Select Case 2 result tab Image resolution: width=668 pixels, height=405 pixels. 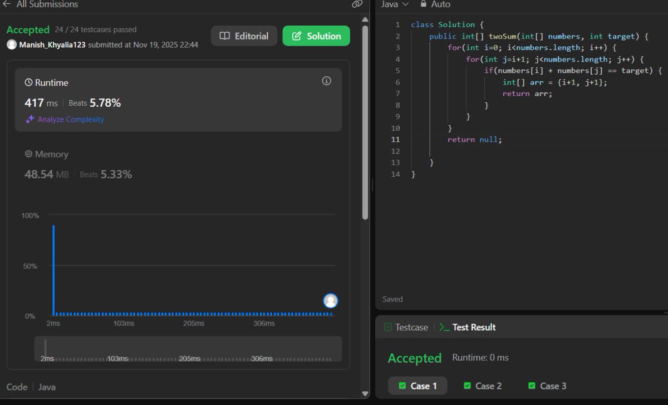(483, 386)
